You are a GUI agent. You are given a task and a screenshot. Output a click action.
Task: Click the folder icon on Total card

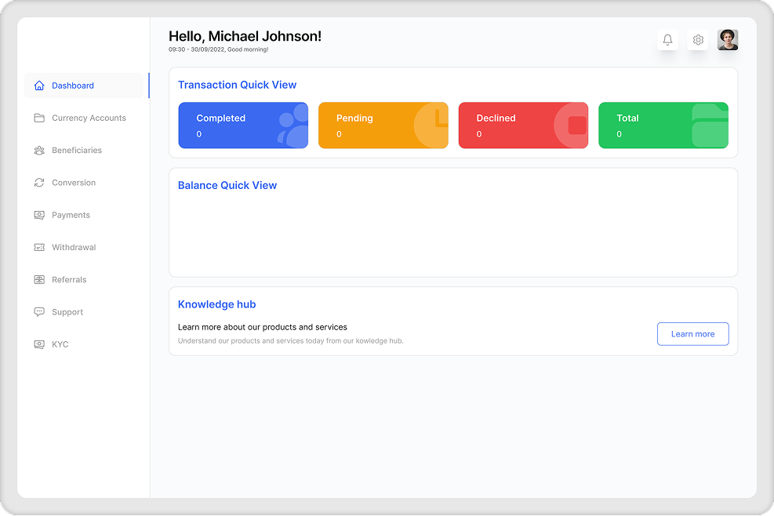(710, 125)
